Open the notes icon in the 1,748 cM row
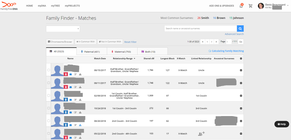291x140 pixels. [x=75, y=87]
